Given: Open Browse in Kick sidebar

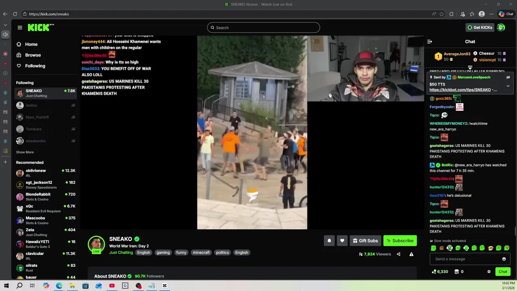Looking at the screenshot, I should coord(33,55).
